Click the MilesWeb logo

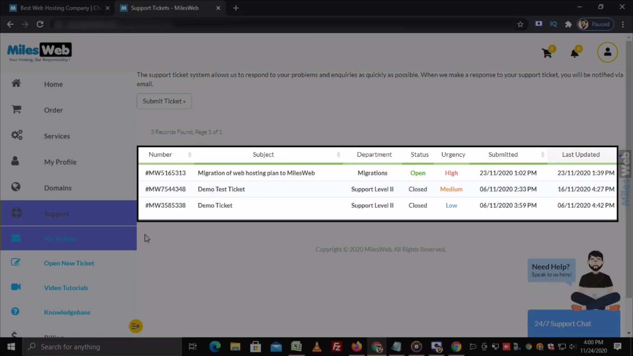(39, 52)
